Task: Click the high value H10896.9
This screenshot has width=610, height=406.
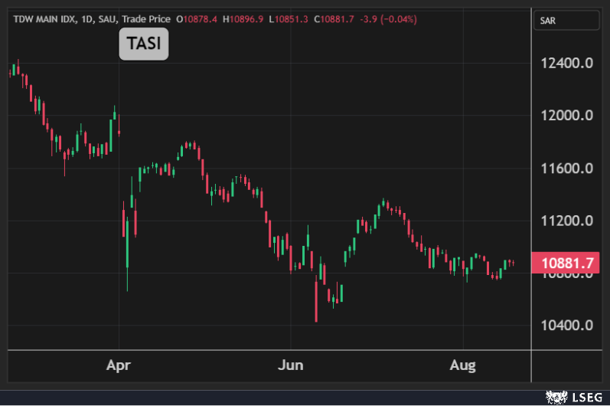Action: pyautogui.click(x=244, y=19)
